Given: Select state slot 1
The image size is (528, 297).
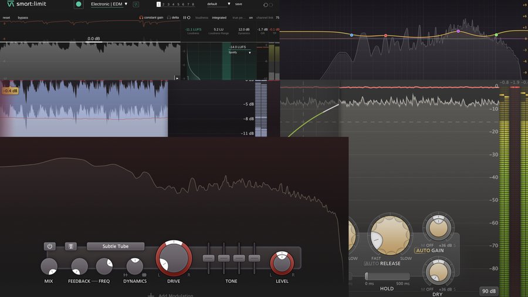Looking at the screenshot, I should pyautogui.click(x=158, y=4).
